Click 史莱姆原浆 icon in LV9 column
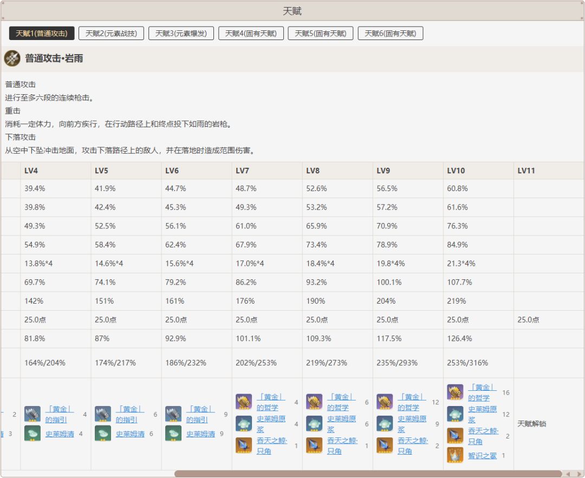The image size is (585, 478). [x=385, y=424]
